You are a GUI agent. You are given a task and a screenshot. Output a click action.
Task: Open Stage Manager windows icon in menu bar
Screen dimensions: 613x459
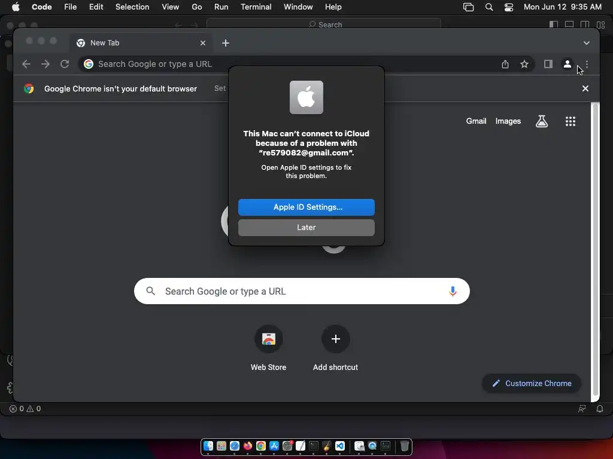click(x=468, y=7)
